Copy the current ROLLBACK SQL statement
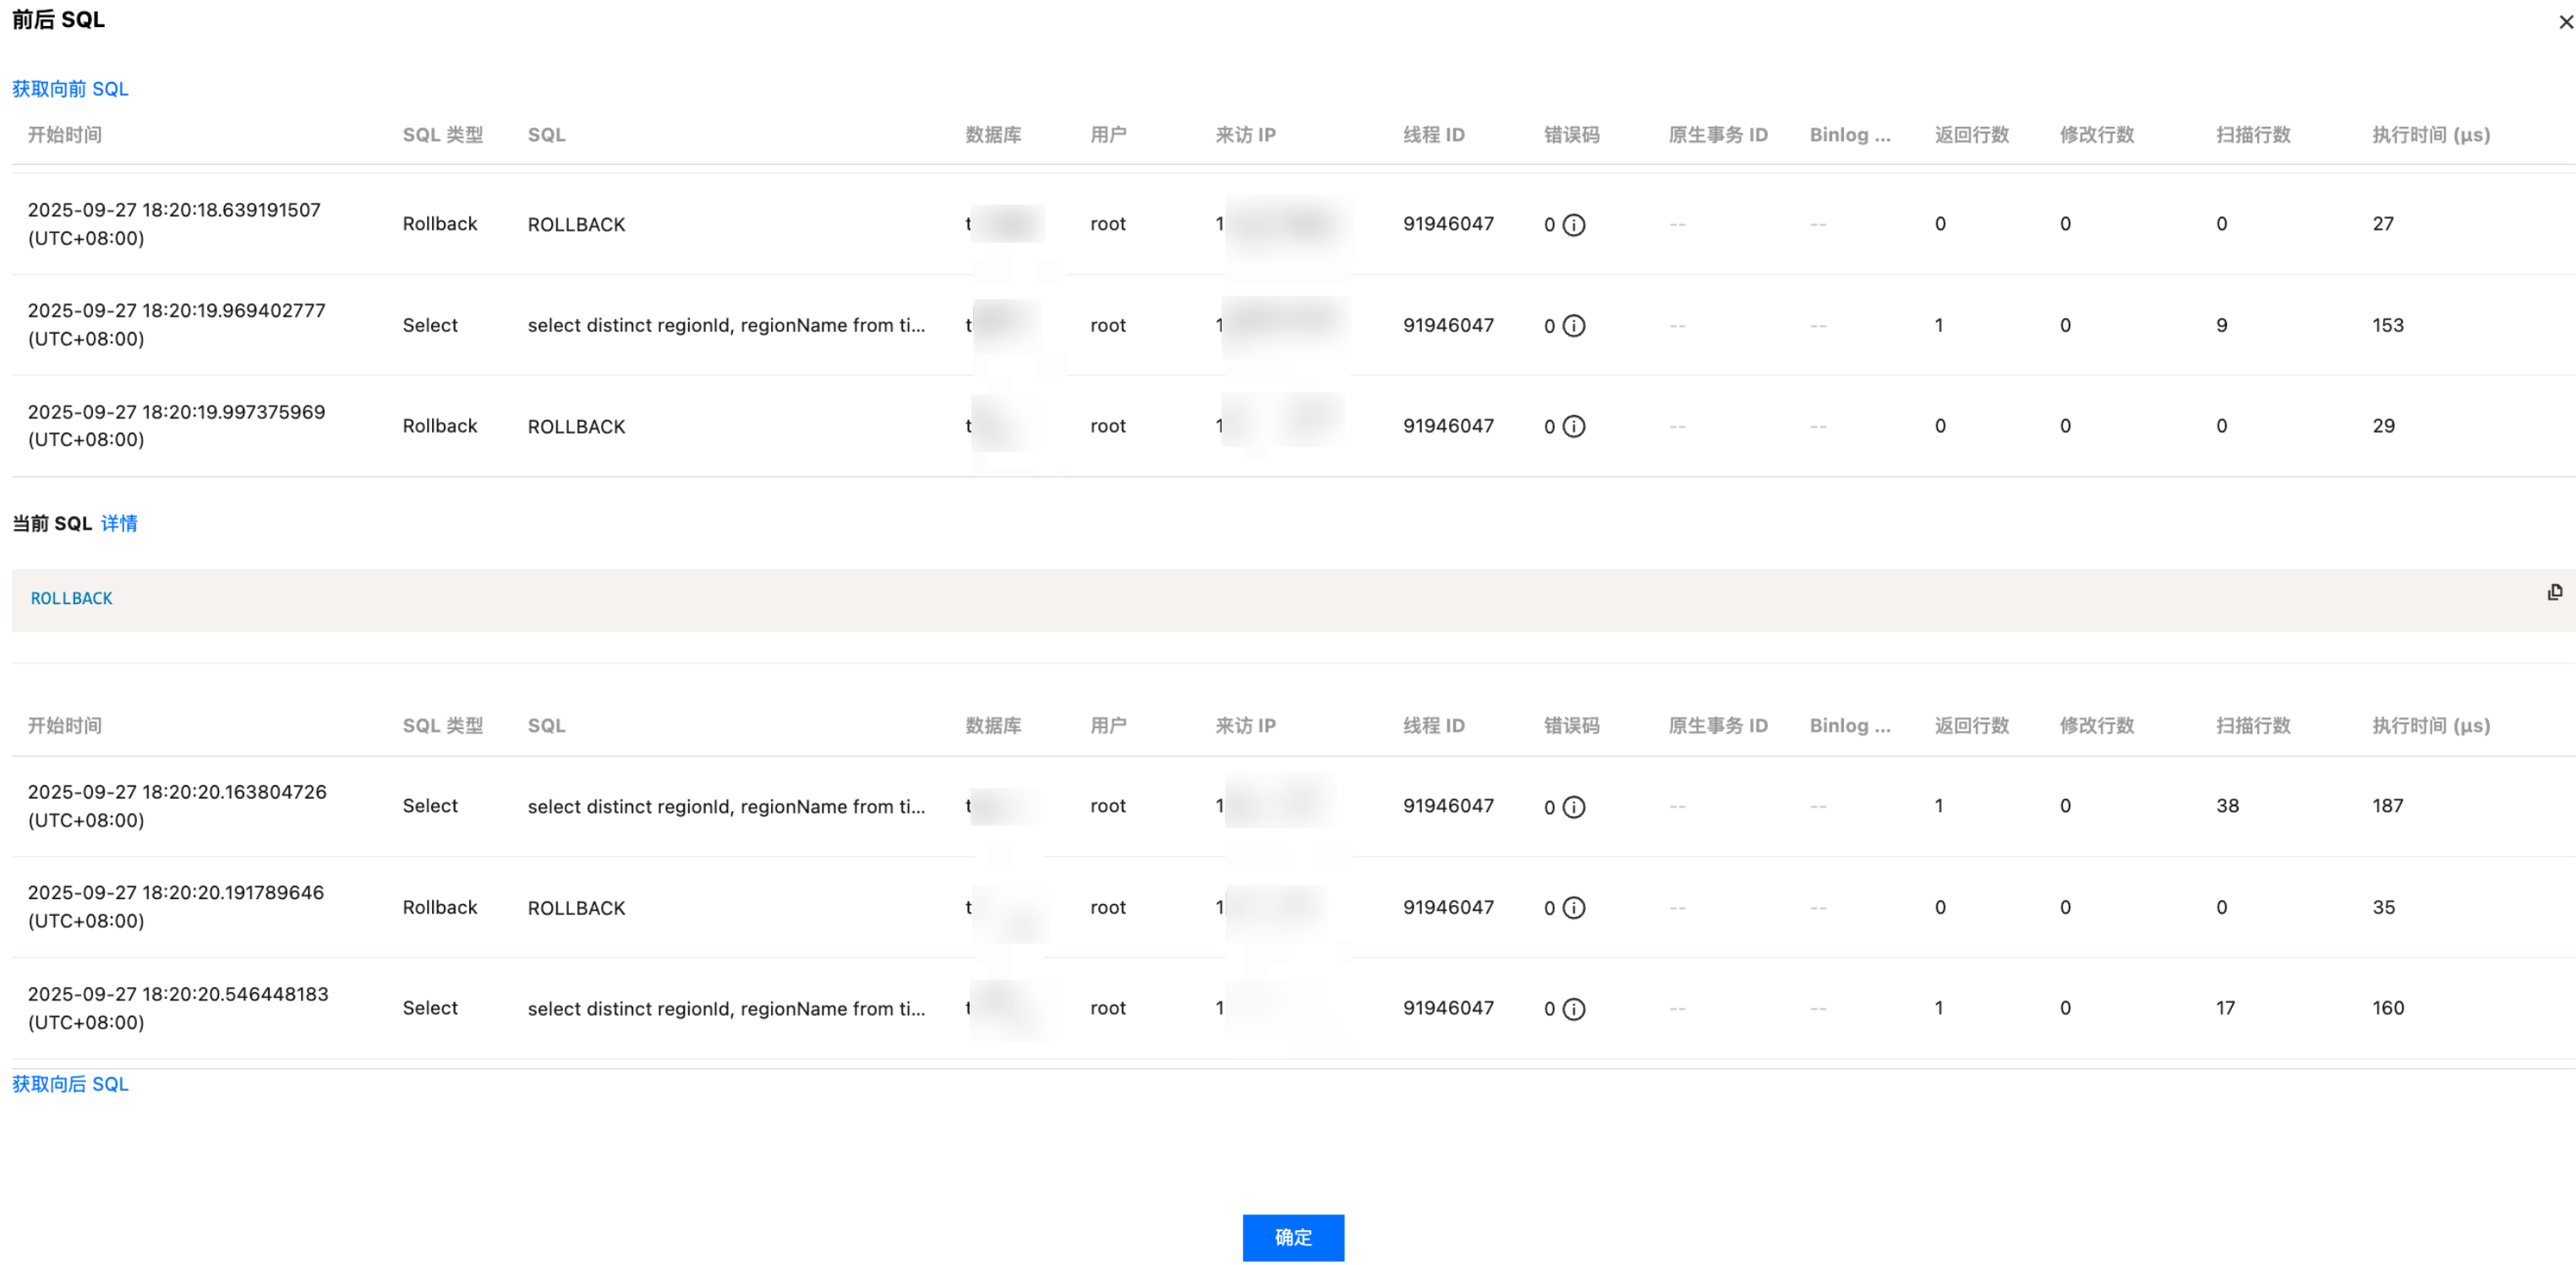Image resolution: width=2576 pixels, height=1265 pixels. tap(2554, 592)
